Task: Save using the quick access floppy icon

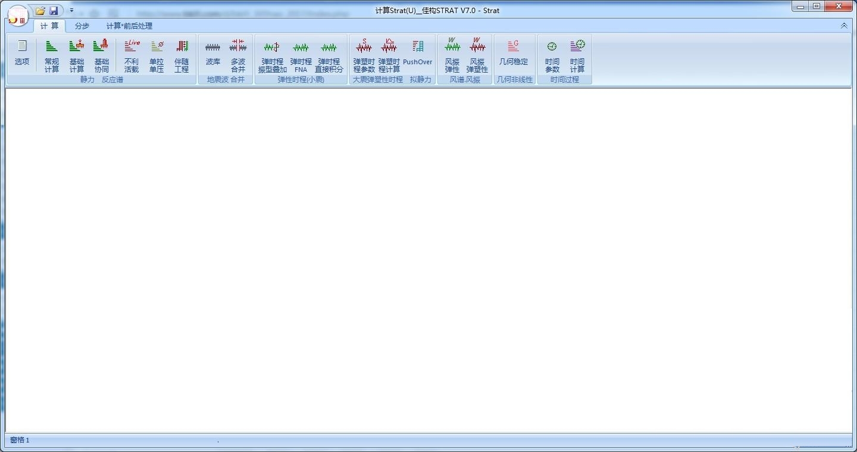Action: 54,11
